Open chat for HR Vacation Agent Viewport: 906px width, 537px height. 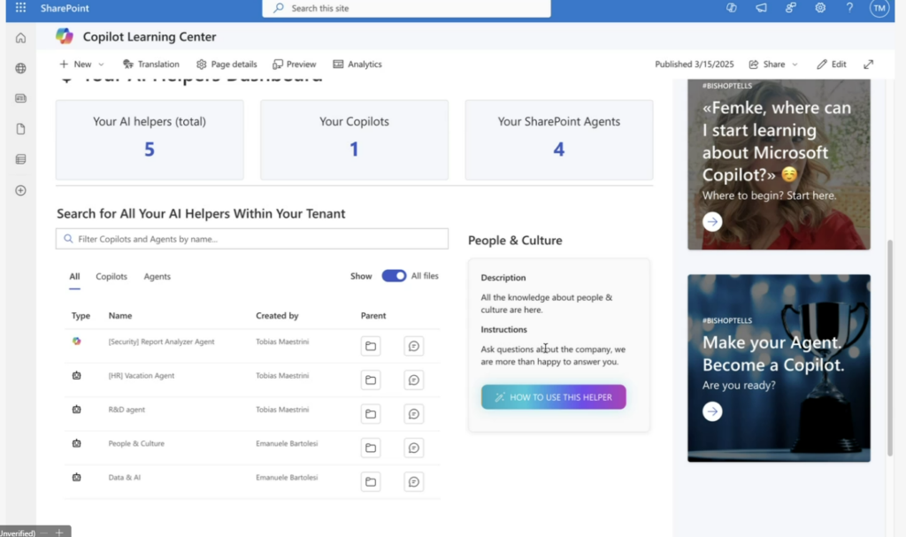414,380
